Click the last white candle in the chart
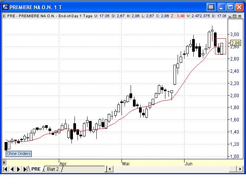The image size is (246, 196). pos(222,49)
